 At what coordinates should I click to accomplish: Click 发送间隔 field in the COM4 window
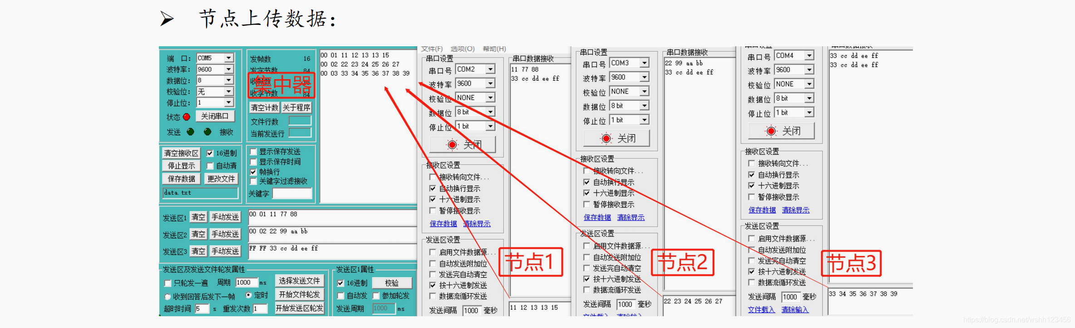click(790, 297)
